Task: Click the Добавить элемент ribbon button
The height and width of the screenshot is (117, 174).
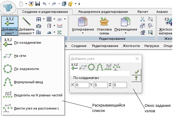Action: point(27,26)
